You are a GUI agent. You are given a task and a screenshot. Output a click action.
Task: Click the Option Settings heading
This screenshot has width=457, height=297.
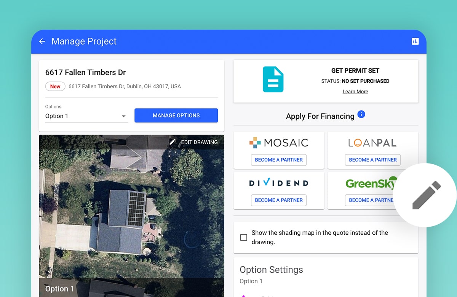coord(271,270)
